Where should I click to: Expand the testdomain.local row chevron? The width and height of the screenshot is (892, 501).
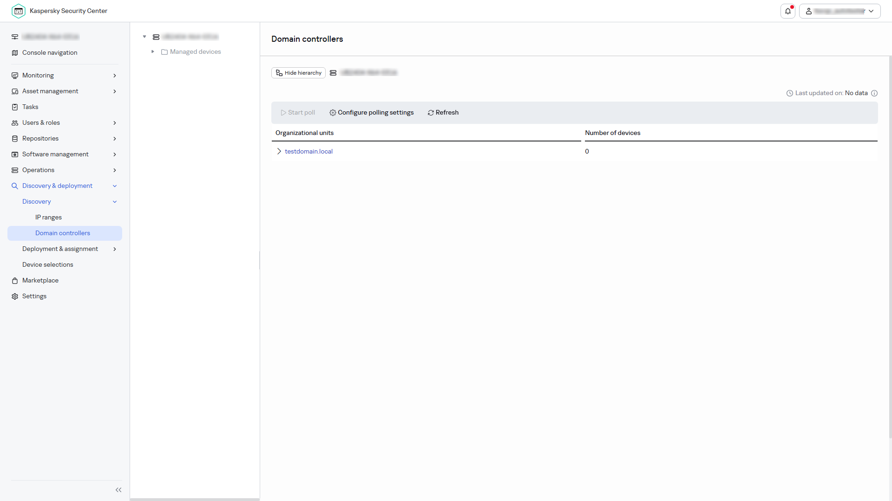point(279,152)
